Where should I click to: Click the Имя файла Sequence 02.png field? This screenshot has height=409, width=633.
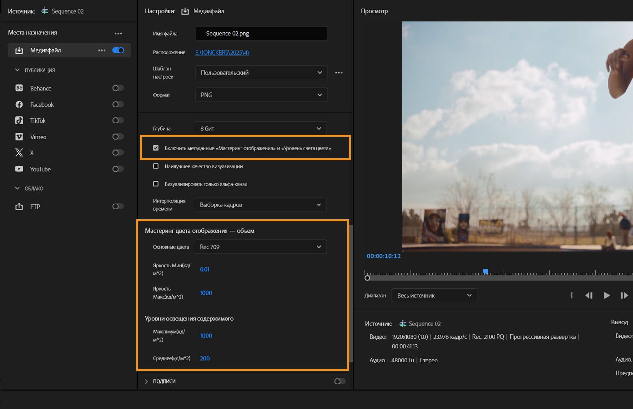click(261, 33)
